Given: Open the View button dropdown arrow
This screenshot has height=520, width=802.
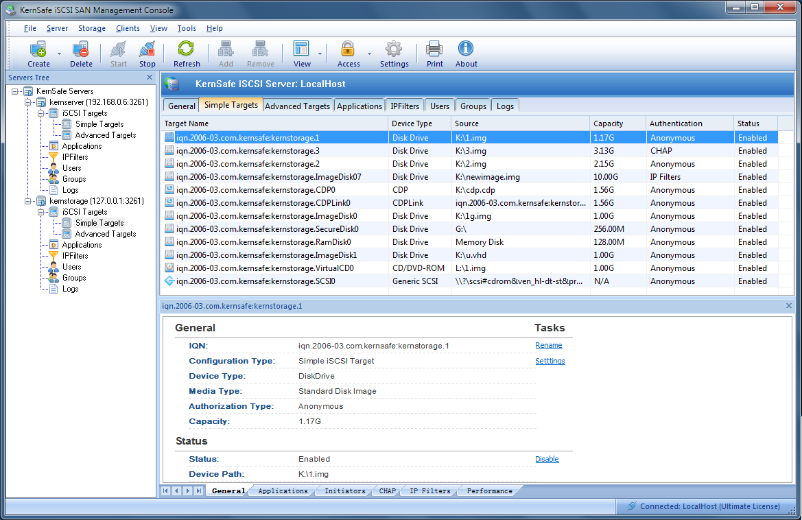Looking at the screenshot, I should pyautogui.click(x=320, y=54).
